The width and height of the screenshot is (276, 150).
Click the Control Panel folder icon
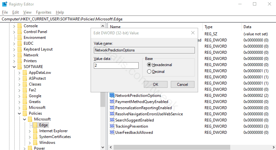[x=20, y=32]
